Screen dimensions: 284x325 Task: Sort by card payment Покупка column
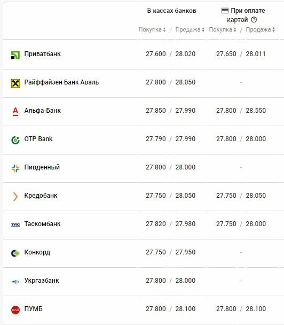click(x=223, y=29)
